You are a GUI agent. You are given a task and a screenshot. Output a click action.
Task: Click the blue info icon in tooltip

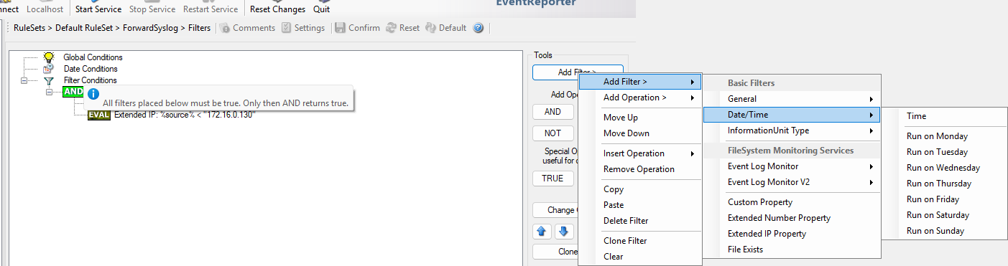click(93, 93)
